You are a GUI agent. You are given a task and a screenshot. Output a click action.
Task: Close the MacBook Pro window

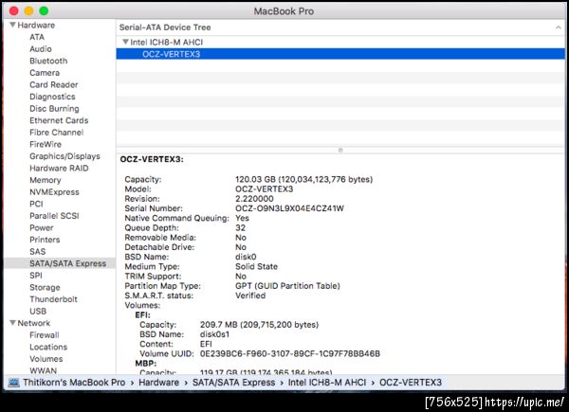14,10
